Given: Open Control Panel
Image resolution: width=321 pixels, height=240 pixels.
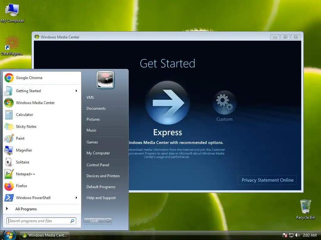Looking at the screenshot, I should click(98, 165).
